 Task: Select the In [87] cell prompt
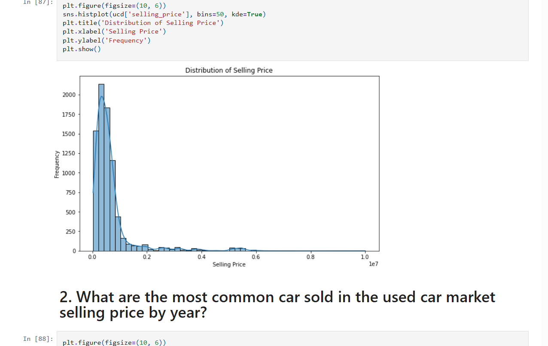(38, 3)
